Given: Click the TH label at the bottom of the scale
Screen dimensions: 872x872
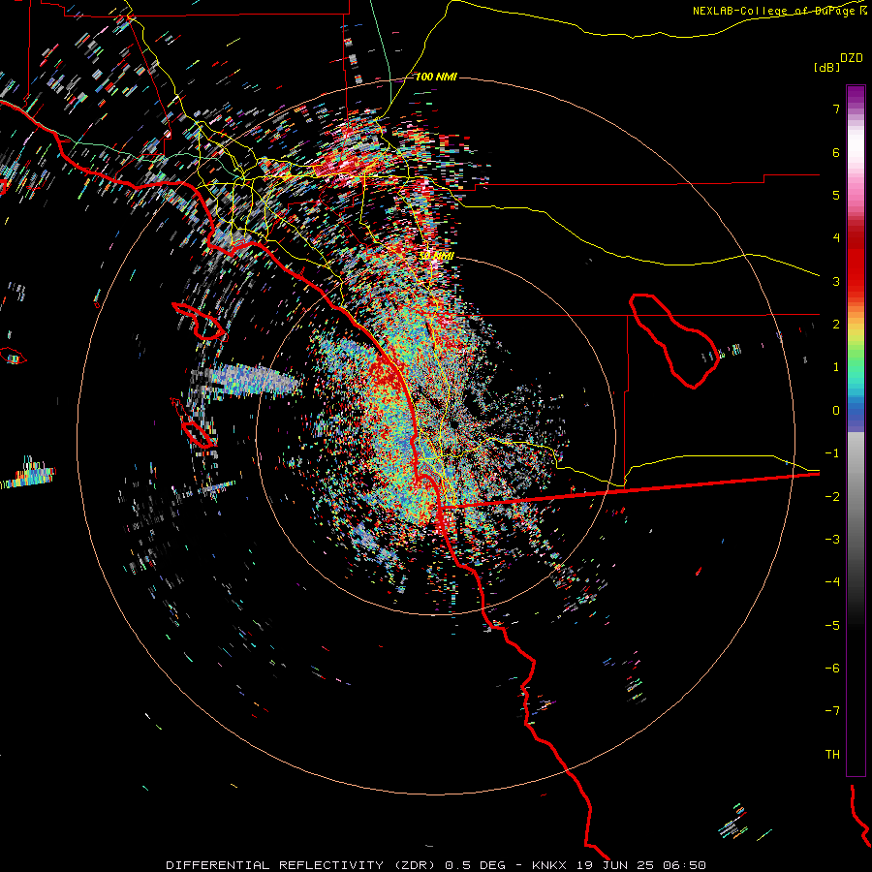Looking at the screenshot, I should coord(832,755).
